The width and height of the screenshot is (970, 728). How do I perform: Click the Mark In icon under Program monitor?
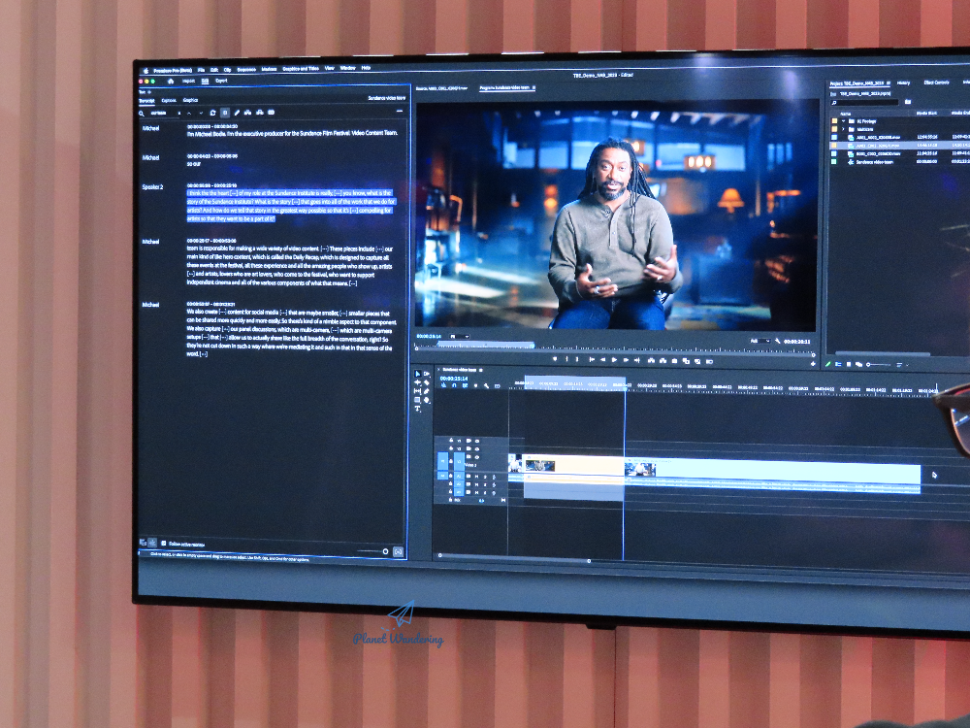point(566,359)
